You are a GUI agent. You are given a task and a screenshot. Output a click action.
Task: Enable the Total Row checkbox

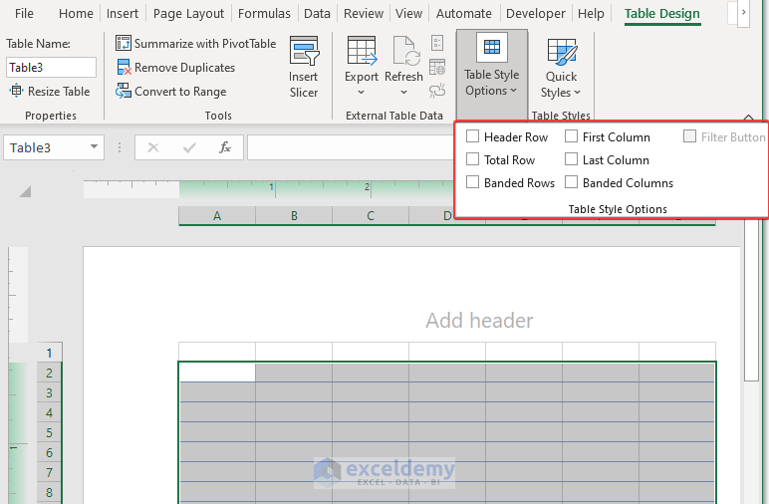tap(472, 158)
